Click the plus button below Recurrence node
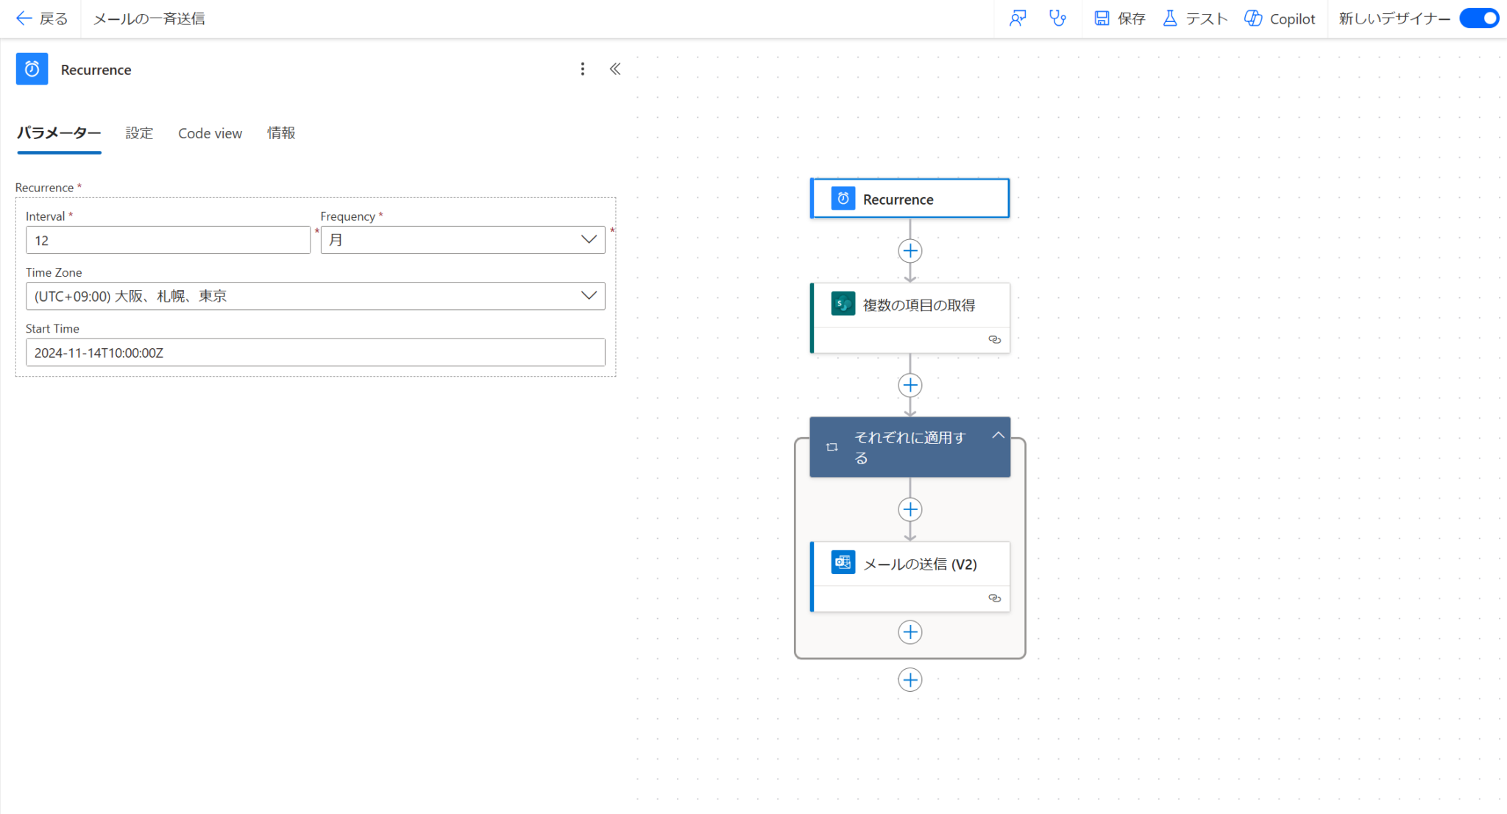1507x814 pixels. tap(910, 251)
